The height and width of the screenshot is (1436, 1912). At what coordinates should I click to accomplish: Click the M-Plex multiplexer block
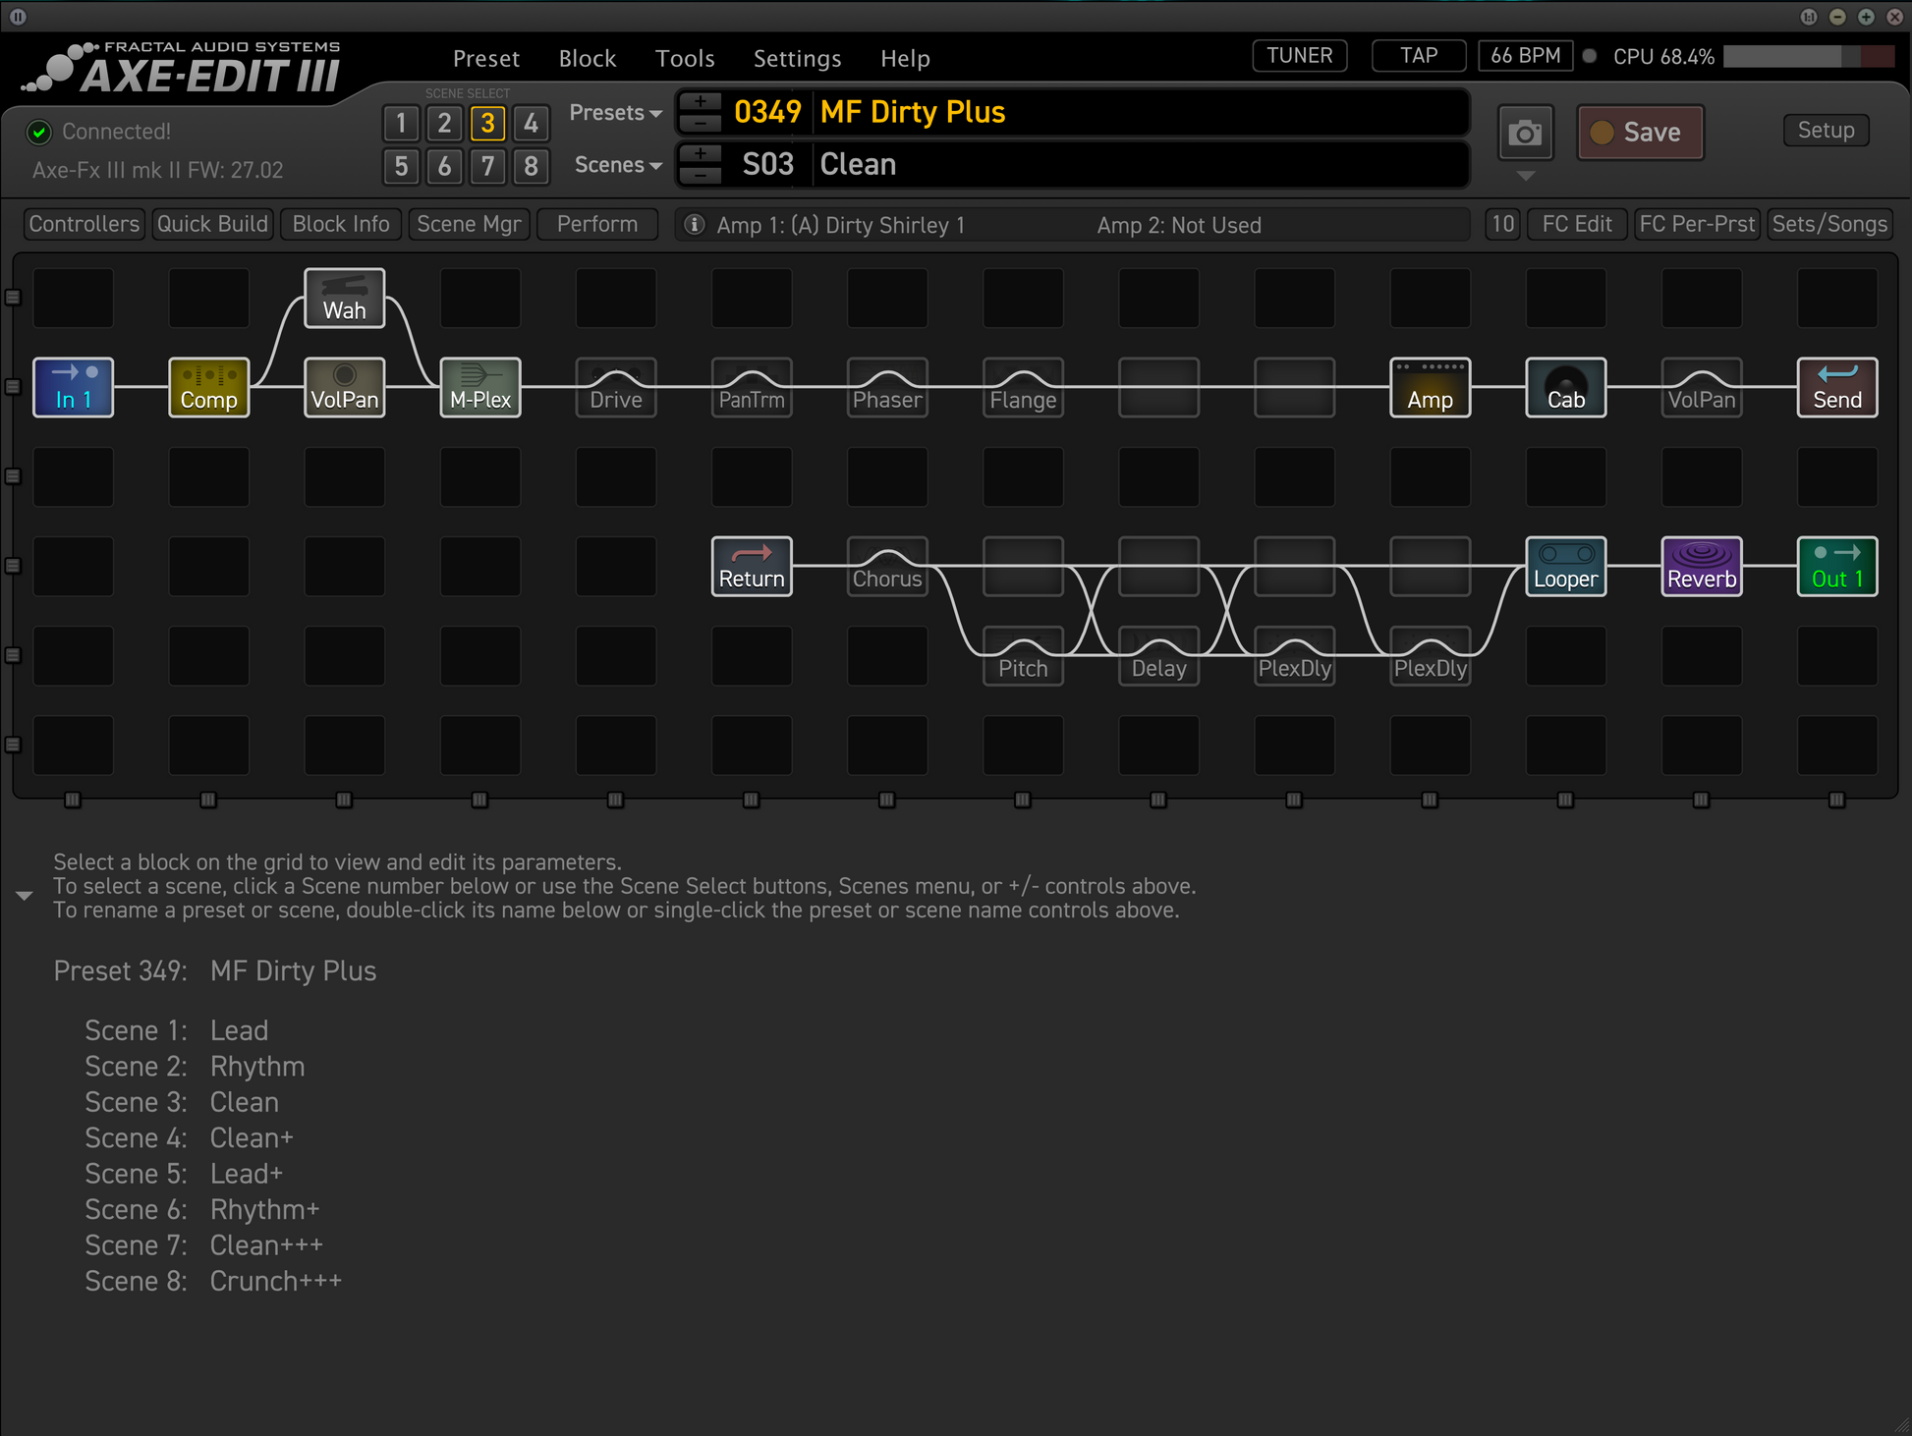pos(480,387)
